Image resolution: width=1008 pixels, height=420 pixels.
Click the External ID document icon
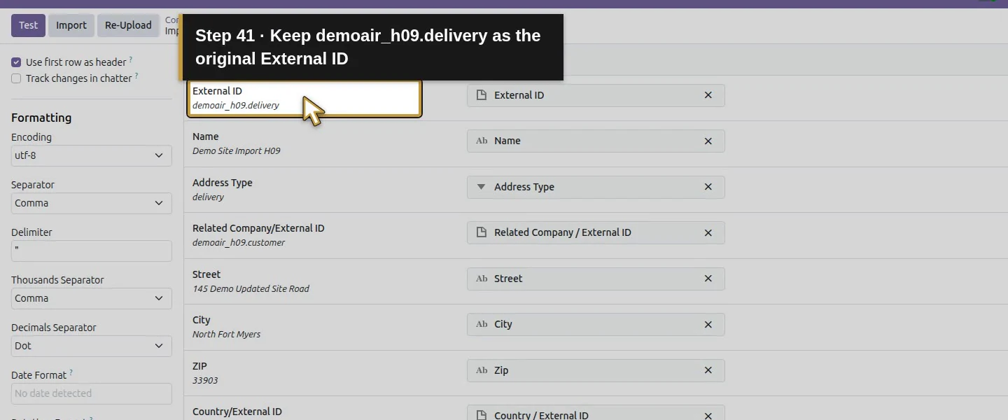pos(482,95)
